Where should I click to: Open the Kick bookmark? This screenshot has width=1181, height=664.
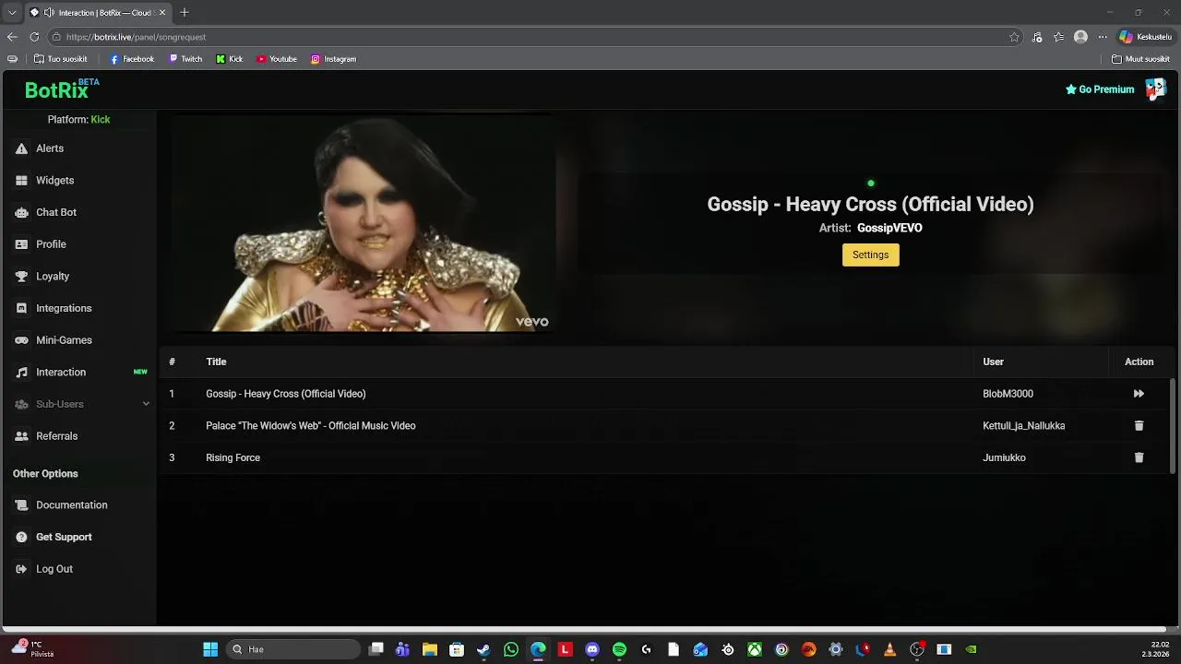230,59
